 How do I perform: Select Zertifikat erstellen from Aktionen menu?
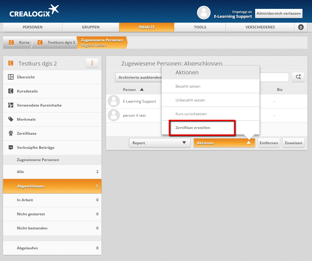(193, 128)
